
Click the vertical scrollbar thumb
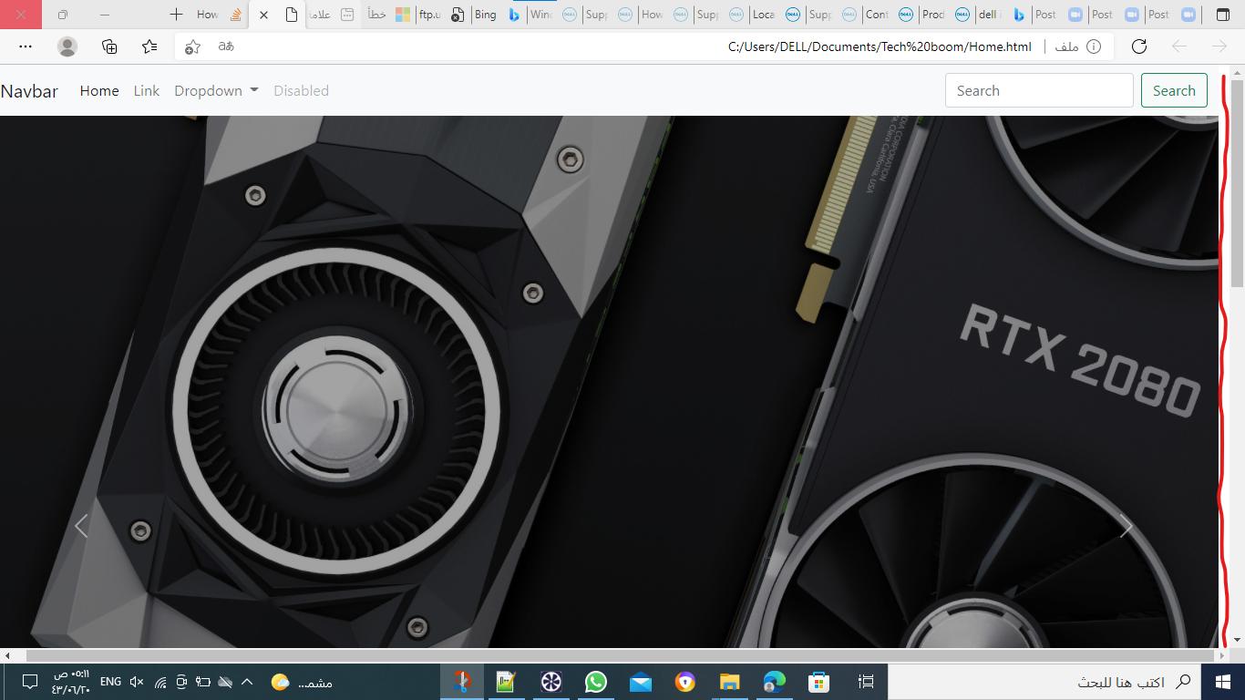click(1237, 182)
